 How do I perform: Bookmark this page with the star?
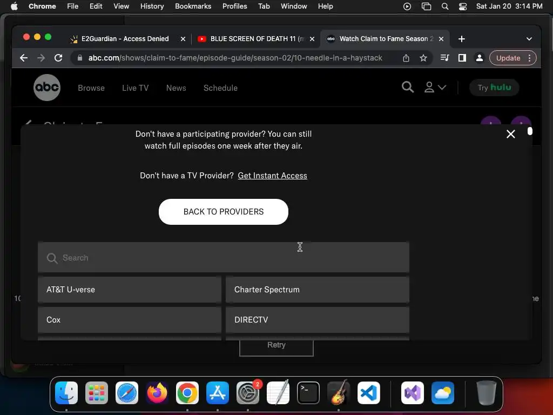point(423,58)
